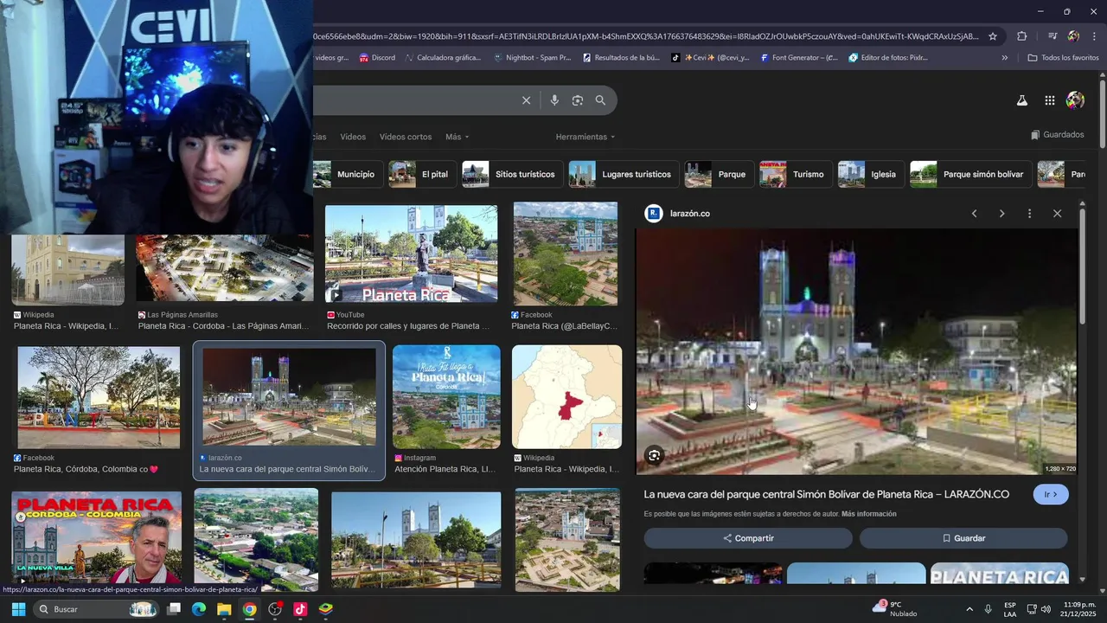The image size is (1107, 623).
Task: Click the Compartir share button
Action: tap(748, 538)
